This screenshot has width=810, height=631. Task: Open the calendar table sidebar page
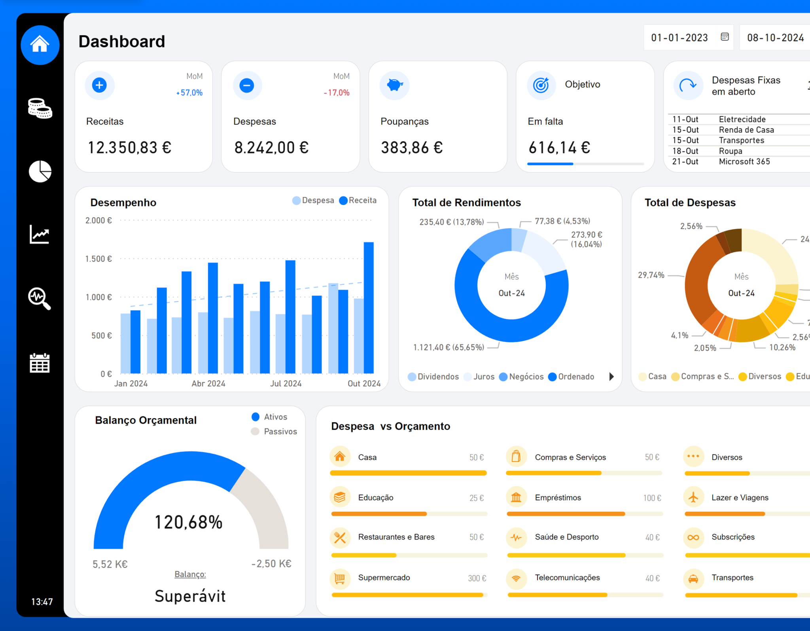point(40,363)
